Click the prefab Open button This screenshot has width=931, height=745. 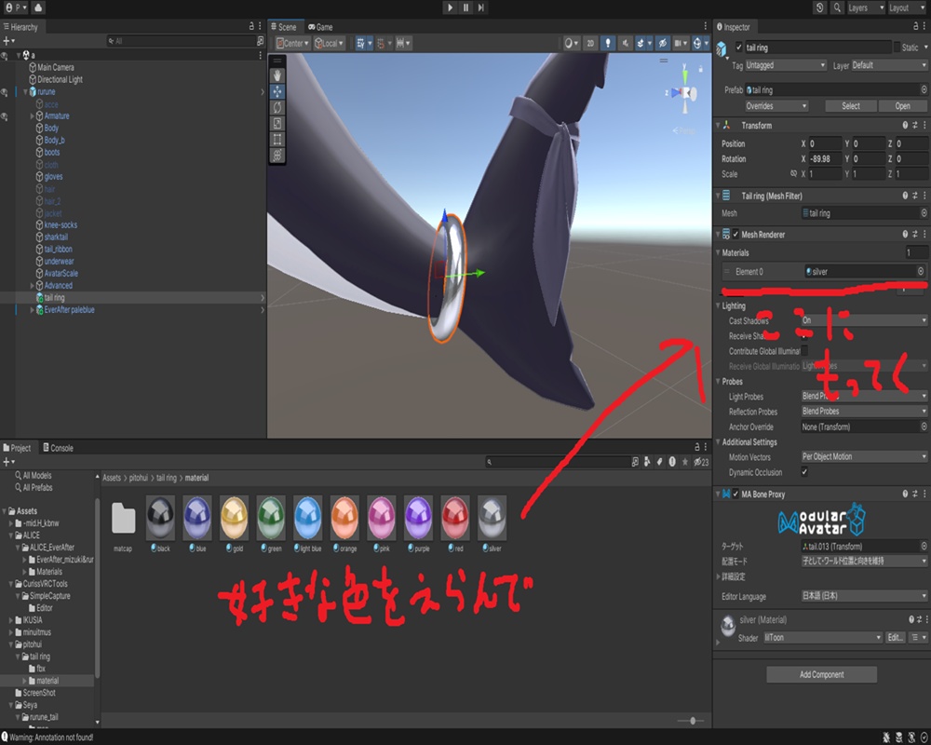click(902, 106)
